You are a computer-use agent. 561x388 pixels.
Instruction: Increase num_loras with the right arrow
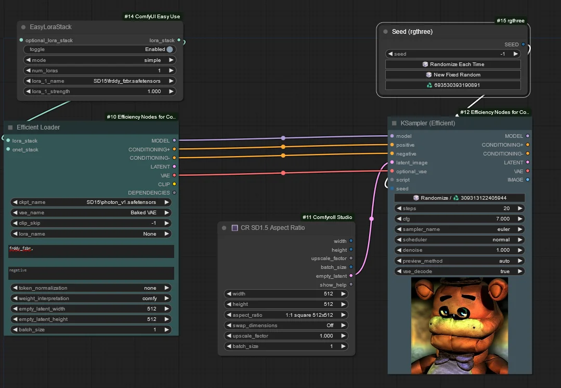pyautogui.click(x=171, y=71)
